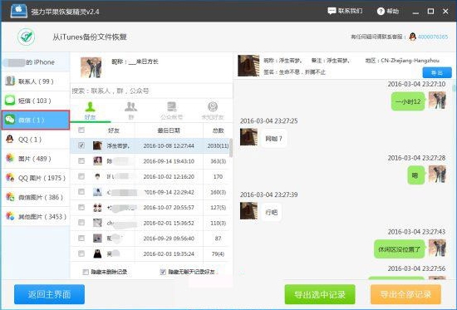This screenshot has height=310, width=457.
Task: Click the 联系我们 chat icon
Action: pos(332,11)
